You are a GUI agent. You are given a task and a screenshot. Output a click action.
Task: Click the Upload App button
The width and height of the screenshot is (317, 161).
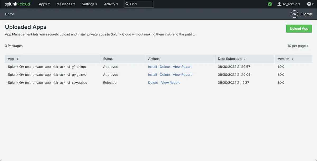click(299, 29)
